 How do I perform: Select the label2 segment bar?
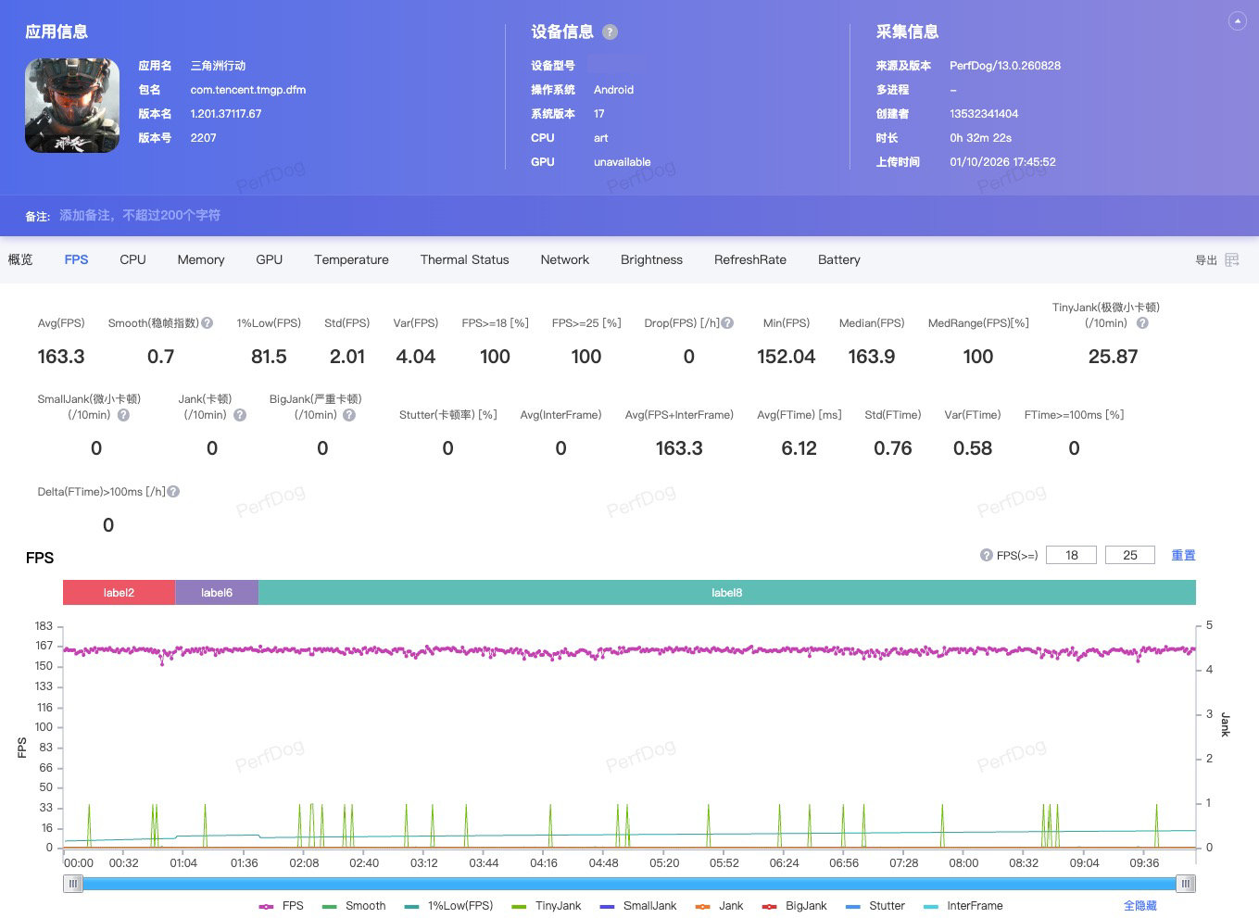120,593
